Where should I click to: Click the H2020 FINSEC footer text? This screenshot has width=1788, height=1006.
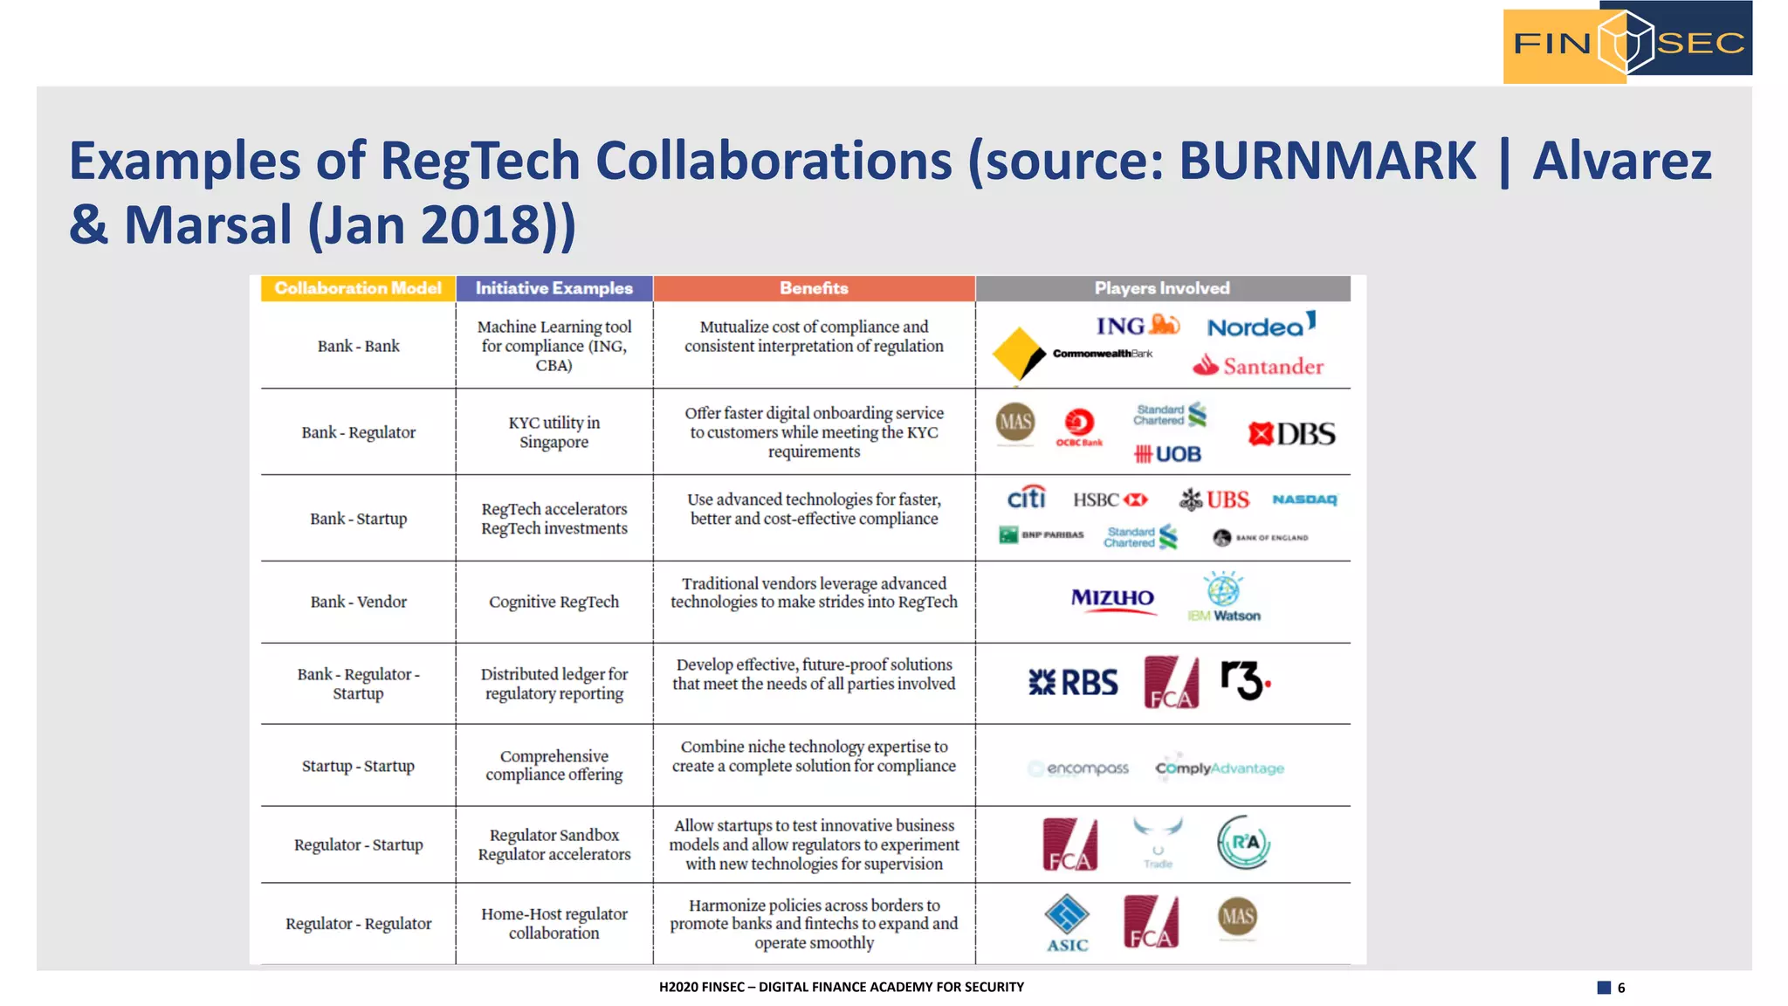842,987
